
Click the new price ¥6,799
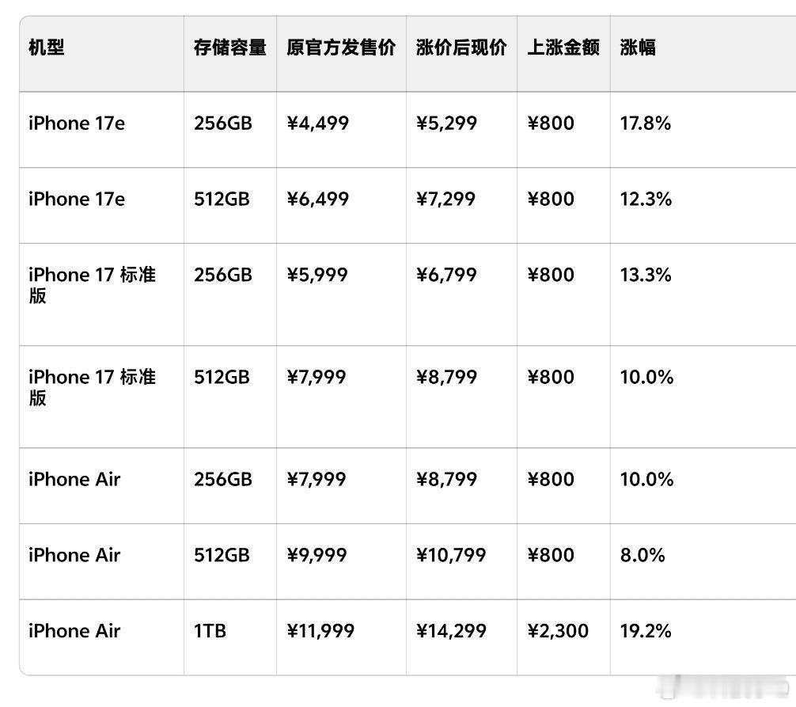[x=446, y=275]
